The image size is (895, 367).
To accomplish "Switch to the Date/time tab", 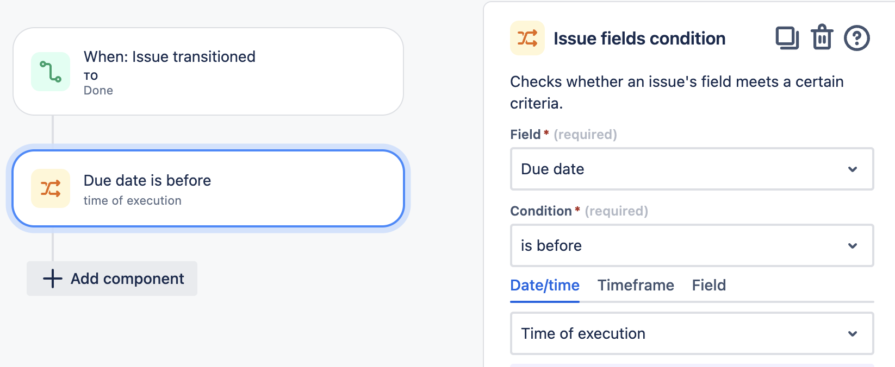I will pyautogui.click(x=544, y=286).
